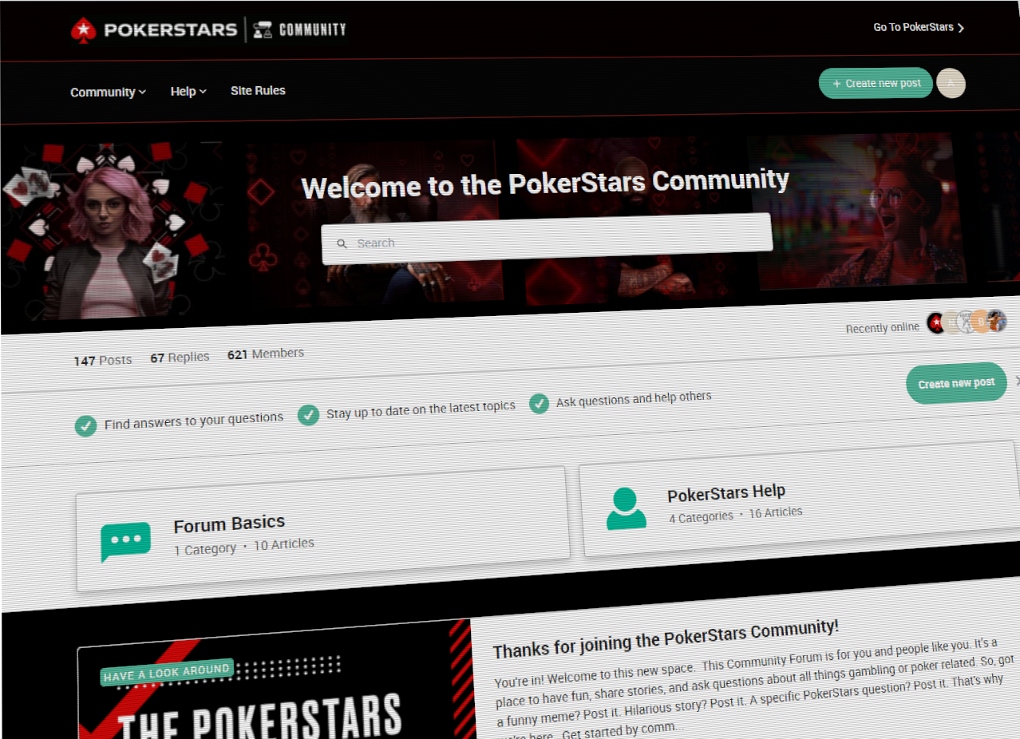Open last recently online member avatar
Screen dimensions: 1020x739
996,321
